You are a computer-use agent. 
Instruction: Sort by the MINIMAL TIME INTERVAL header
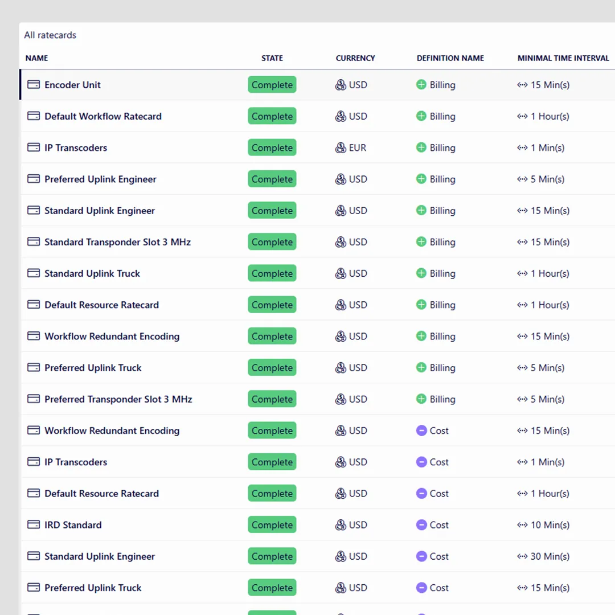coord(563,58)
